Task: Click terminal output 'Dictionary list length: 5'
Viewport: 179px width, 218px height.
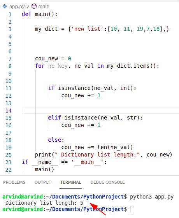Action: [x=44, y=203]
